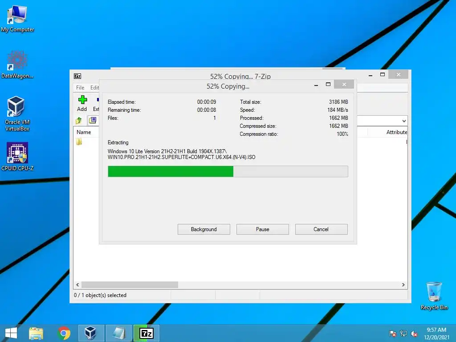This screenshot has width=456, height=342.
Task: Click the folder item in the file list
Action: tap(79, 142)
